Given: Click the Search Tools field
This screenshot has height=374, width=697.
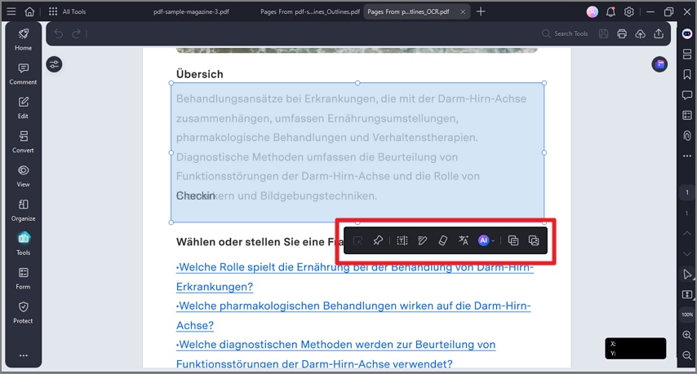Looking at the screenshot, I should click(565, 33).
